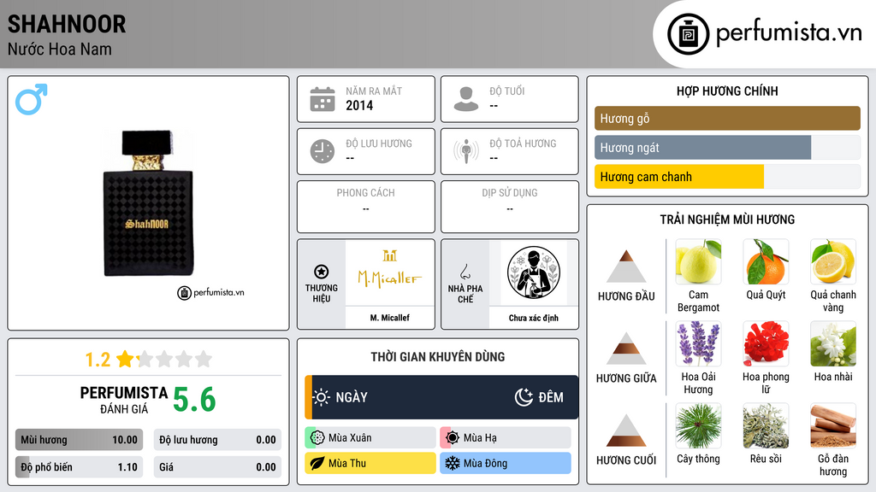Click the Rêu sồi oakmoss image
Viewport: 876px width, 492px height.
[x=766, y=425]
